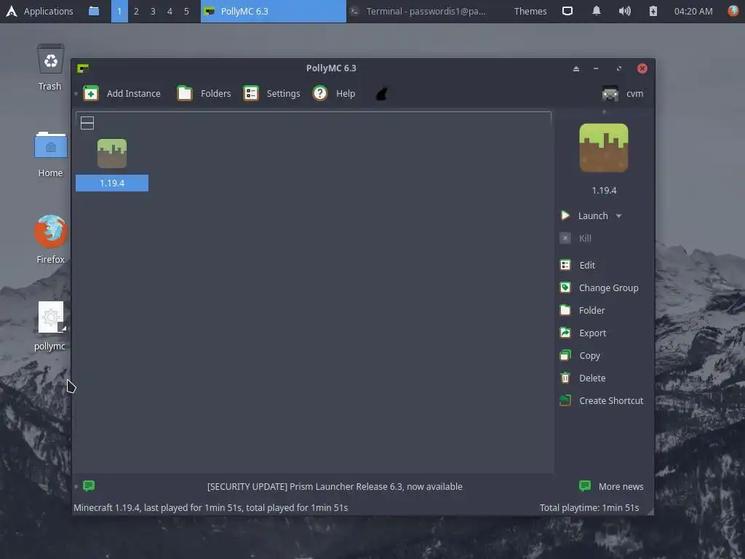
Task: Open the file manager panel icon
Action: point(94,11)
